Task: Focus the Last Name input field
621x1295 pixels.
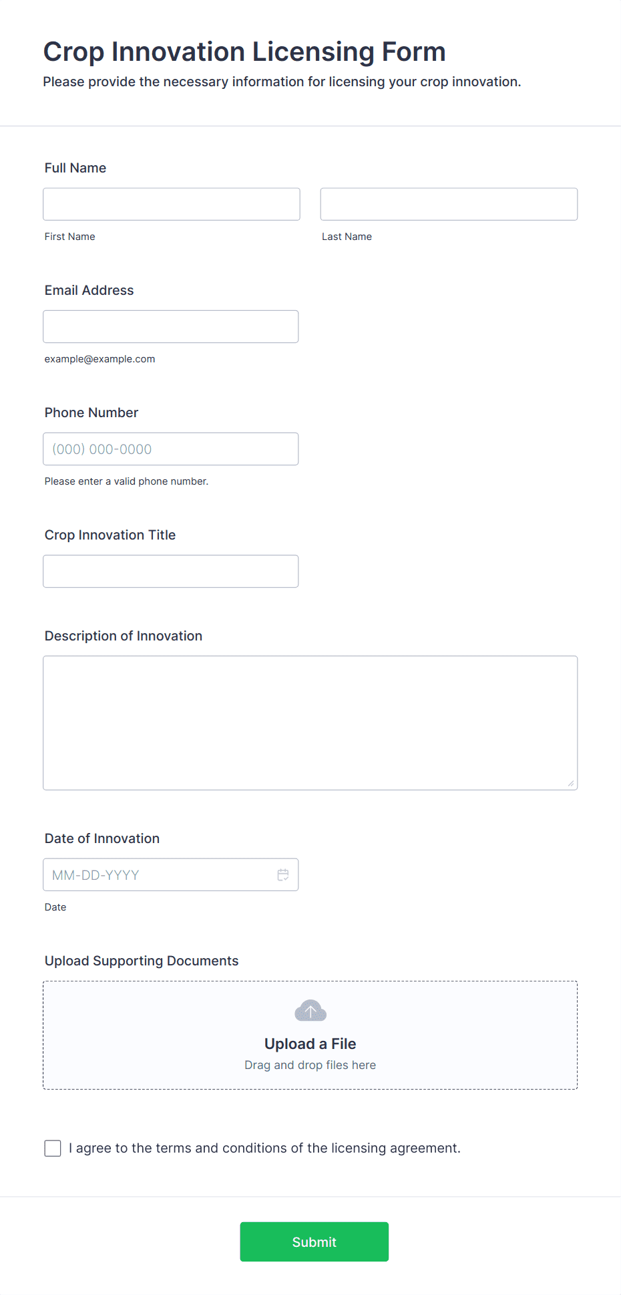Action: [449, 204]
